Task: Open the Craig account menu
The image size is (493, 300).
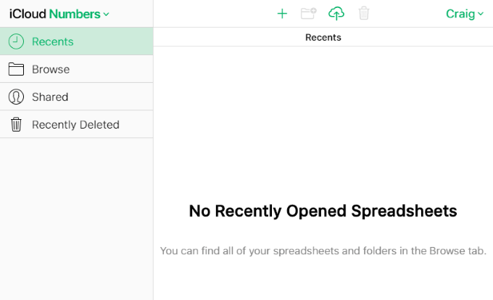Action: coord(465,14)
